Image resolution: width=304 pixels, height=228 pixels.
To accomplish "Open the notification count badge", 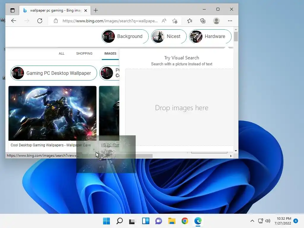I will 296,221.
